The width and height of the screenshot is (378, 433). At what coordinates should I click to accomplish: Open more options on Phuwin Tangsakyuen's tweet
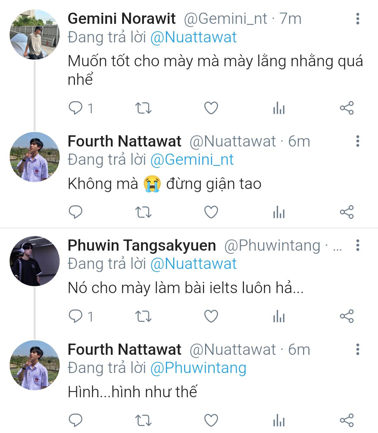(357, 245)
